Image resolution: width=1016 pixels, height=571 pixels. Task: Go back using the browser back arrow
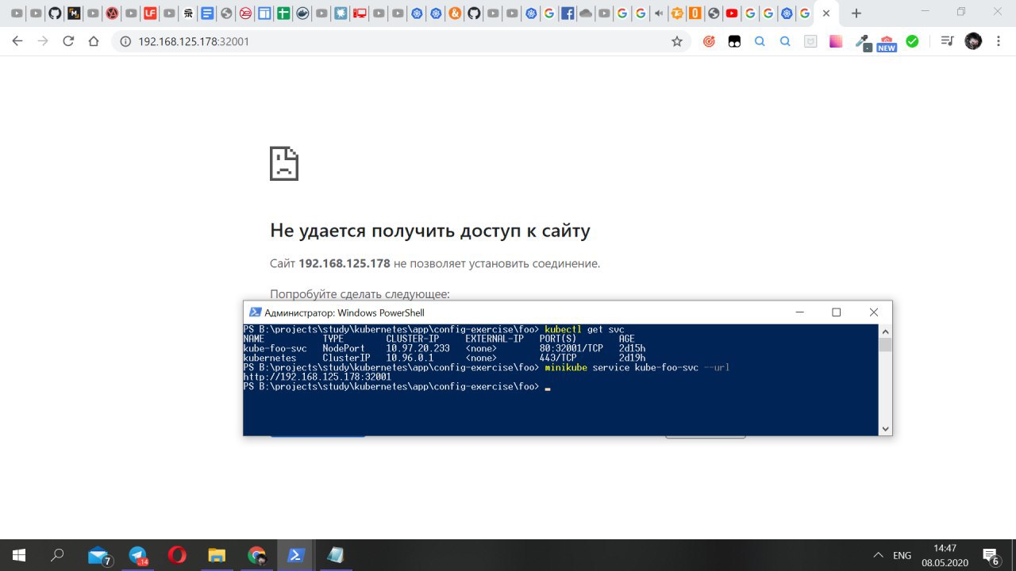pyautogui.click(x=17, y=41)
